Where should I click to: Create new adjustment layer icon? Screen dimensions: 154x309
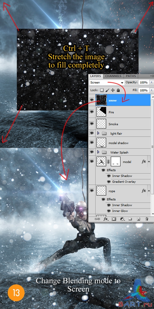click(x=122, y=219)
